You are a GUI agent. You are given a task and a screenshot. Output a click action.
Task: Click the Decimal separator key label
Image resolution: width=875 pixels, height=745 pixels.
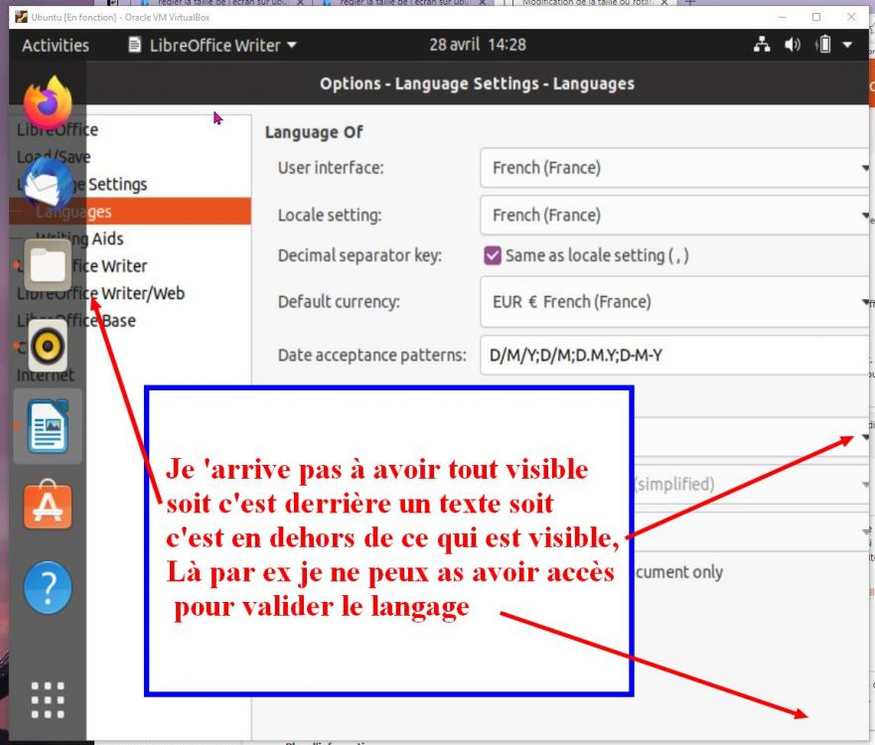360,255
